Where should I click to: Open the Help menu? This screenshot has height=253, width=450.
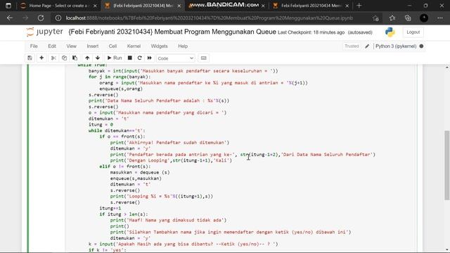tap(183, 46)
